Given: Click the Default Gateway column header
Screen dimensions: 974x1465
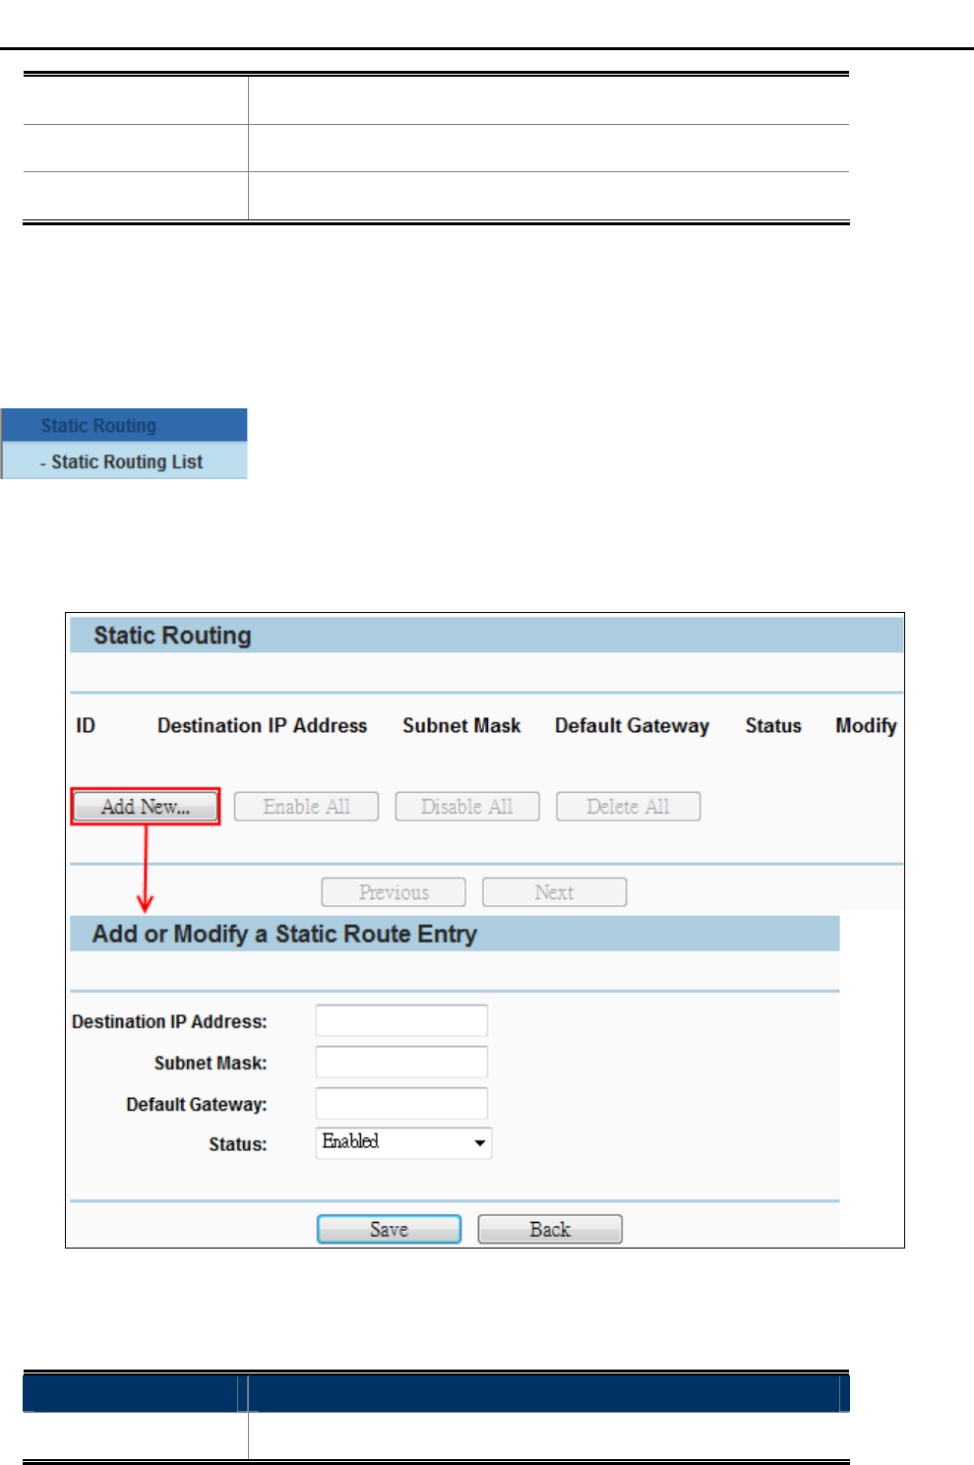Looking at the screenshot, I should (632, 726).
